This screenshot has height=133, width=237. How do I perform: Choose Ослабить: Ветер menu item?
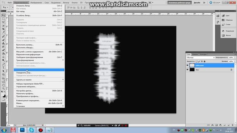pos(39,16)
